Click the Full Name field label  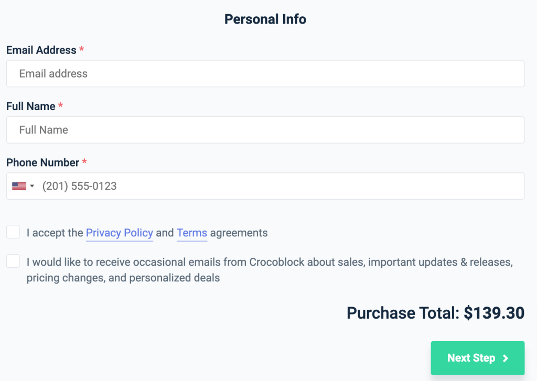(31, 106)
